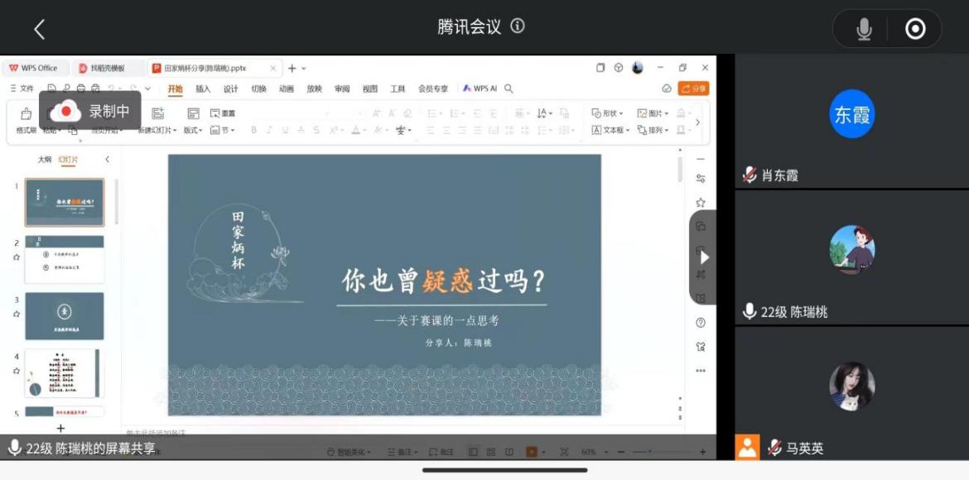Open the 文件 file menu
The height and width of the screenshot is (480, 969).
pos(22,89)
